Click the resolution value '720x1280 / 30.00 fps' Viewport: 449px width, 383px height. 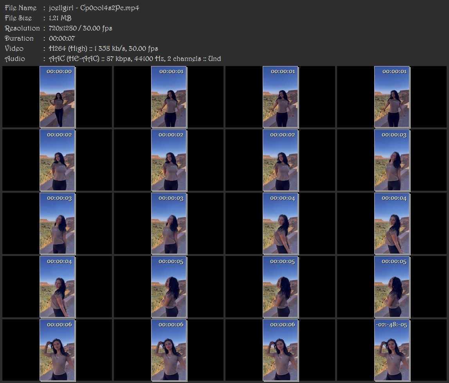(81, 28)
